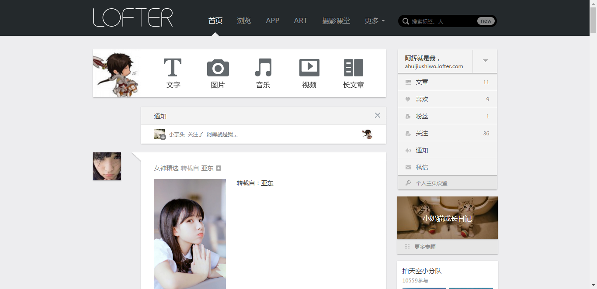The width and height of the screenshot is (597, 289).
Task: Open 小芋头 user link
Action: (177, 134)
